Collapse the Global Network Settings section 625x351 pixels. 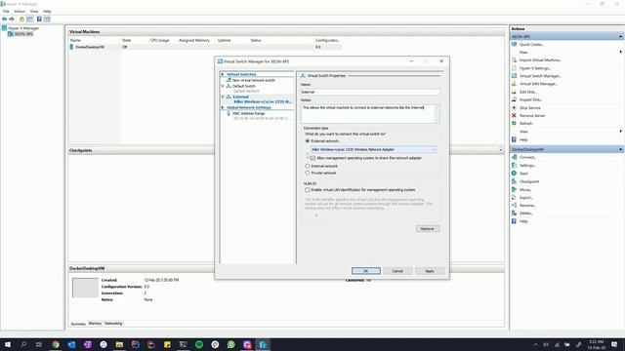point(223,107)
